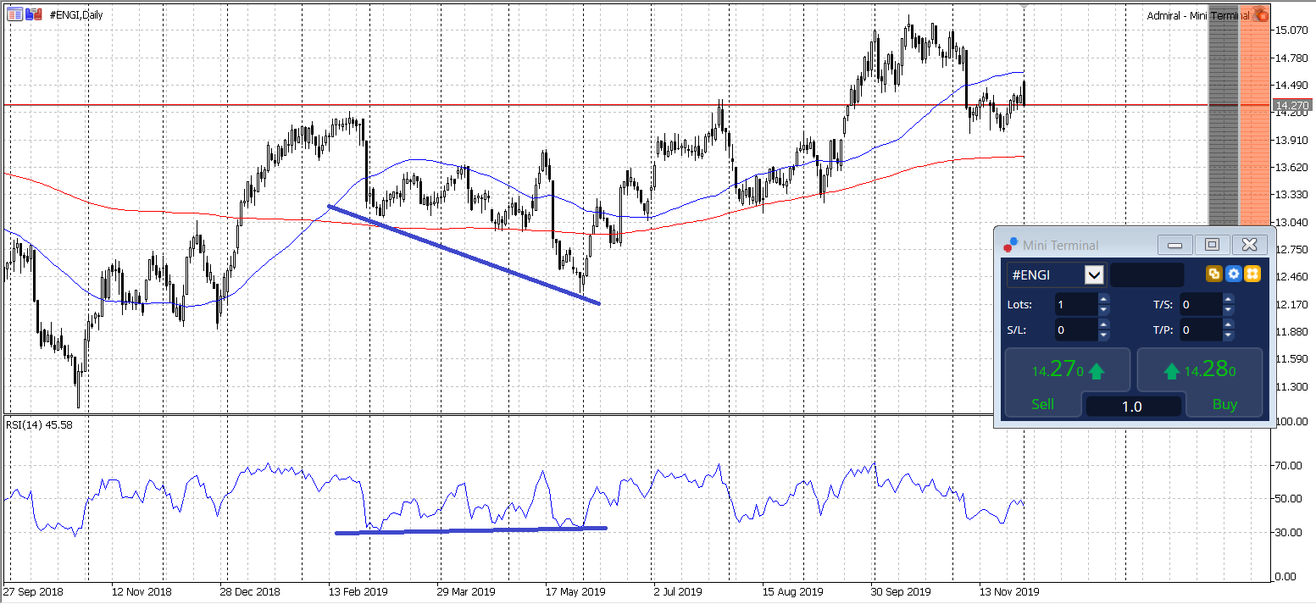The width and height of the screenshot is (1316, 604).
Task: Open Mini Terminal settings gear icon
Action: pyautogui.click(x=1234, y=274)
